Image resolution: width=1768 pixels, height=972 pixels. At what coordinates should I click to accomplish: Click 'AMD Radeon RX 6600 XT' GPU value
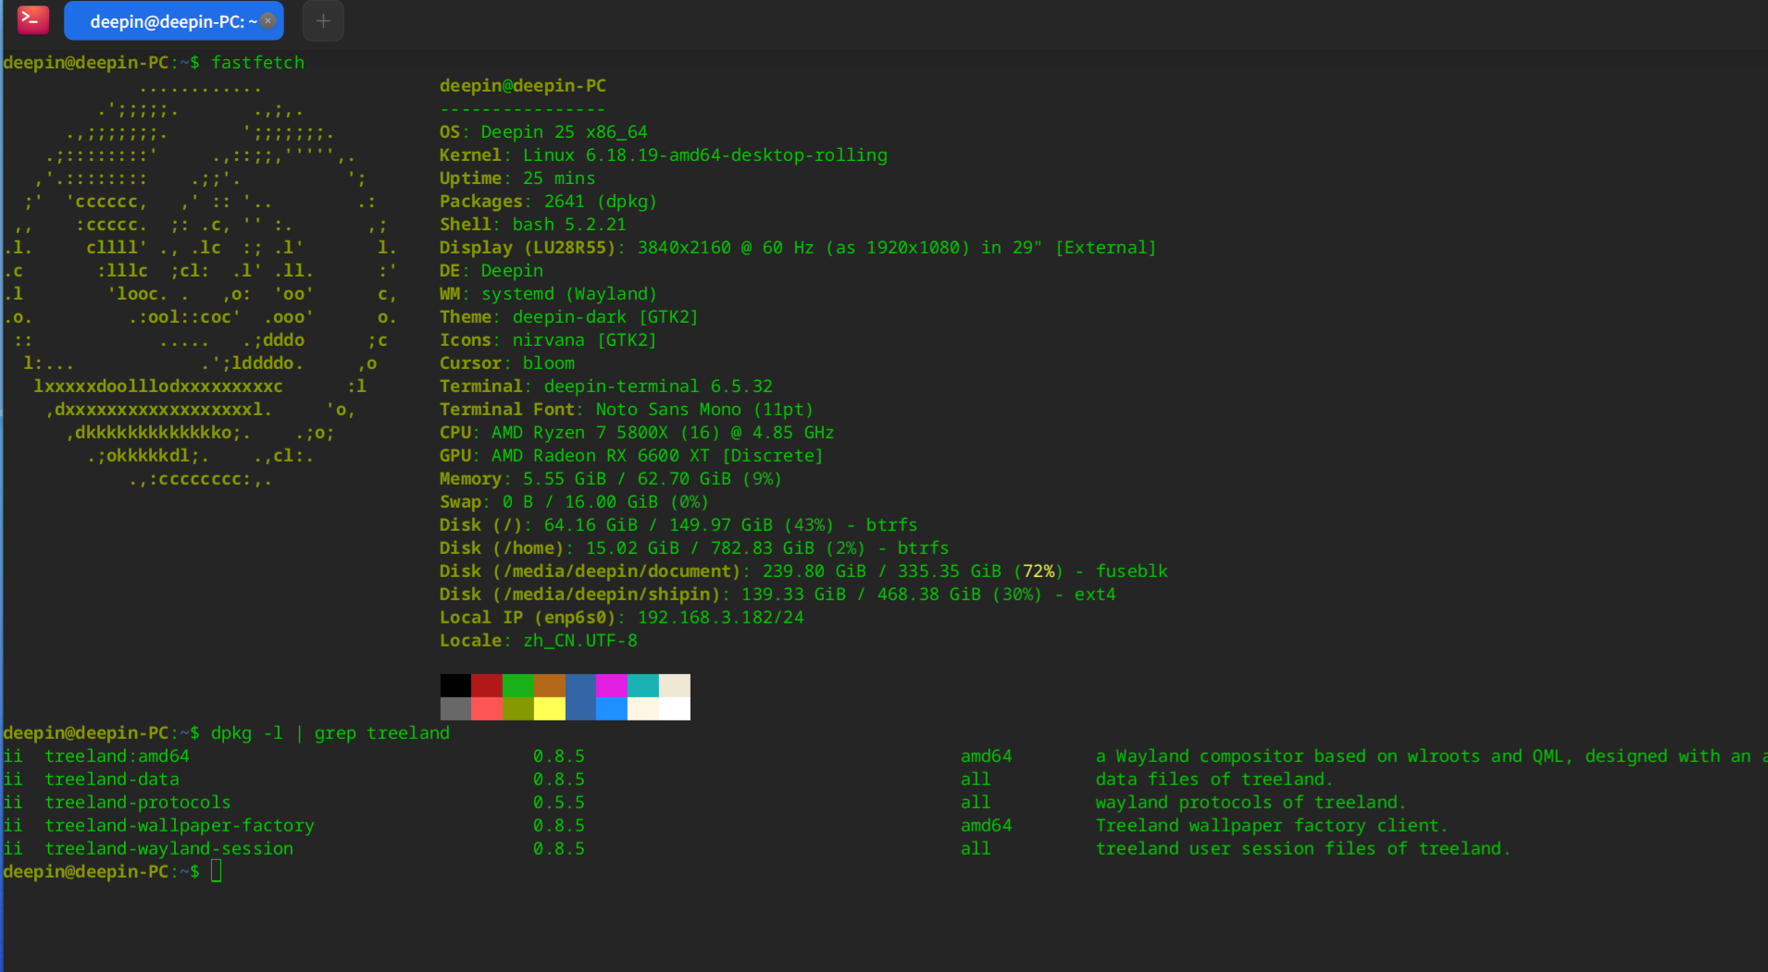point(601,456)
